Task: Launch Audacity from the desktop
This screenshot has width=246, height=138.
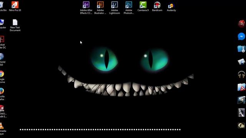Action: (171, 7)
